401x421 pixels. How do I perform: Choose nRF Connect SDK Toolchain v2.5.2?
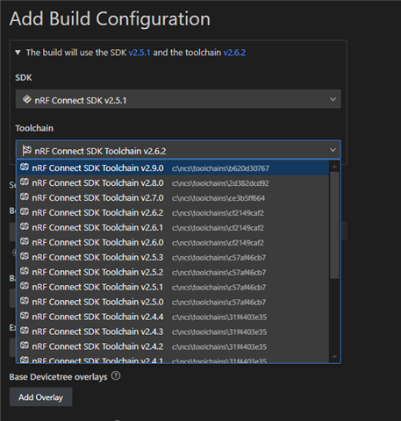click(173, 273)
